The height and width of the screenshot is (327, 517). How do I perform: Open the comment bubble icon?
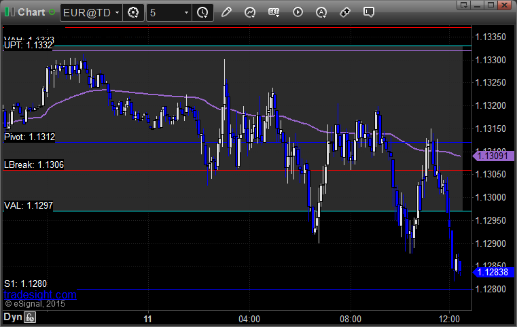pyautogui.click(x=369, y=12)
